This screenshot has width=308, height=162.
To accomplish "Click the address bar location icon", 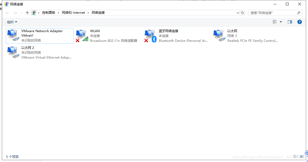I will [x=34, y=13].
